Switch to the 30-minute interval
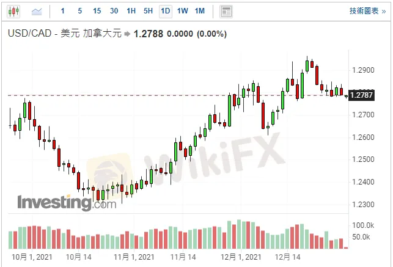 pos(114,11)
